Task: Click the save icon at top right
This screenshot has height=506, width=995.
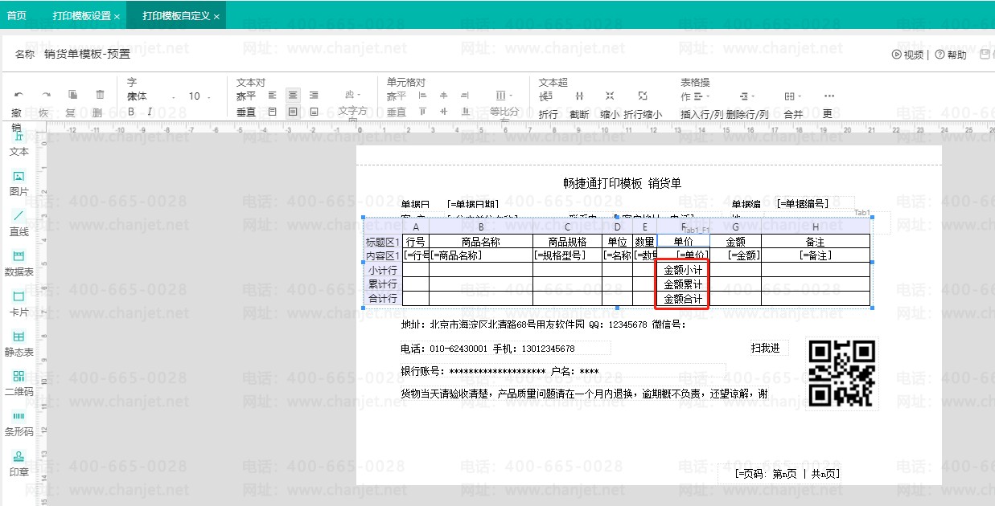Action: pos(985,54)
